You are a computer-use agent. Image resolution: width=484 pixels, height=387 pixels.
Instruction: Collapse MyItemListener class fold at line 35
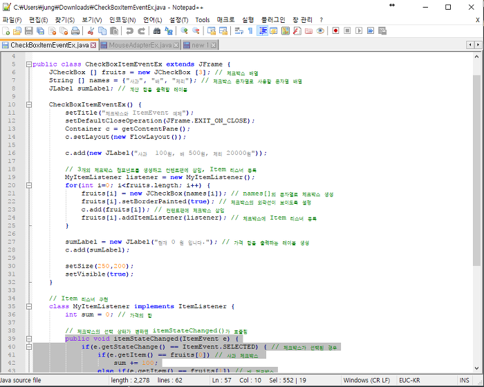[x=29, y=306]
